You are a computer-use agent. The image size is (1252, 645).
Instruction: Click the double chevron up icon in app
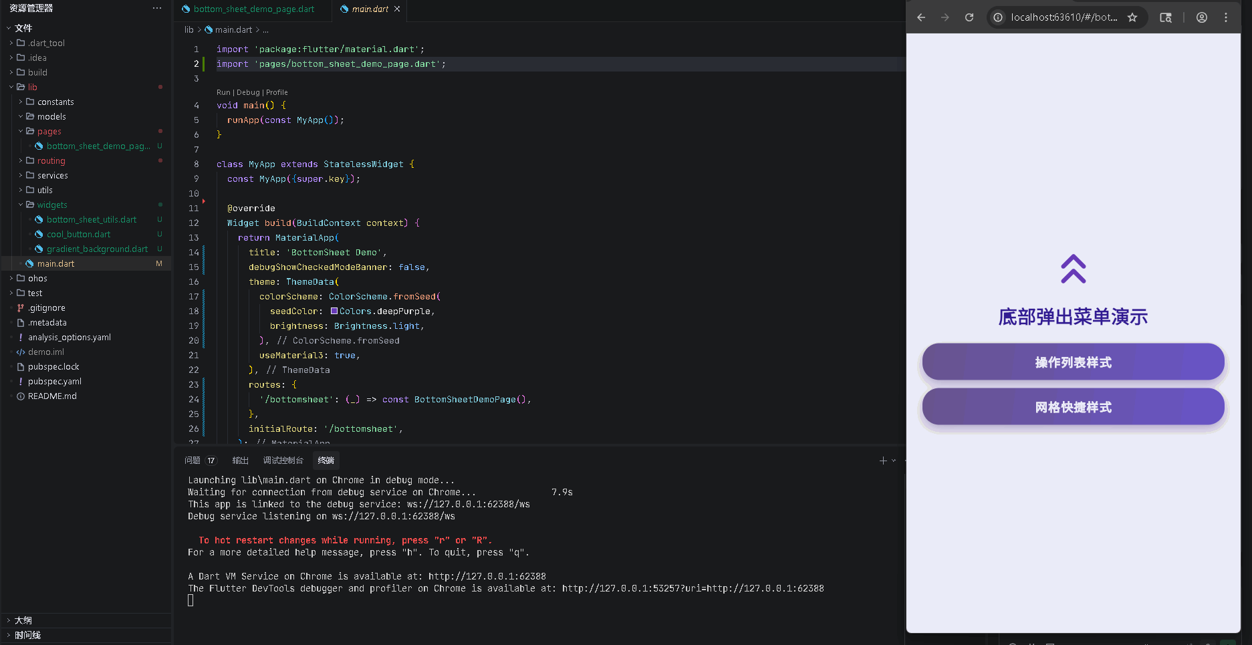(x=1073, y=269)
